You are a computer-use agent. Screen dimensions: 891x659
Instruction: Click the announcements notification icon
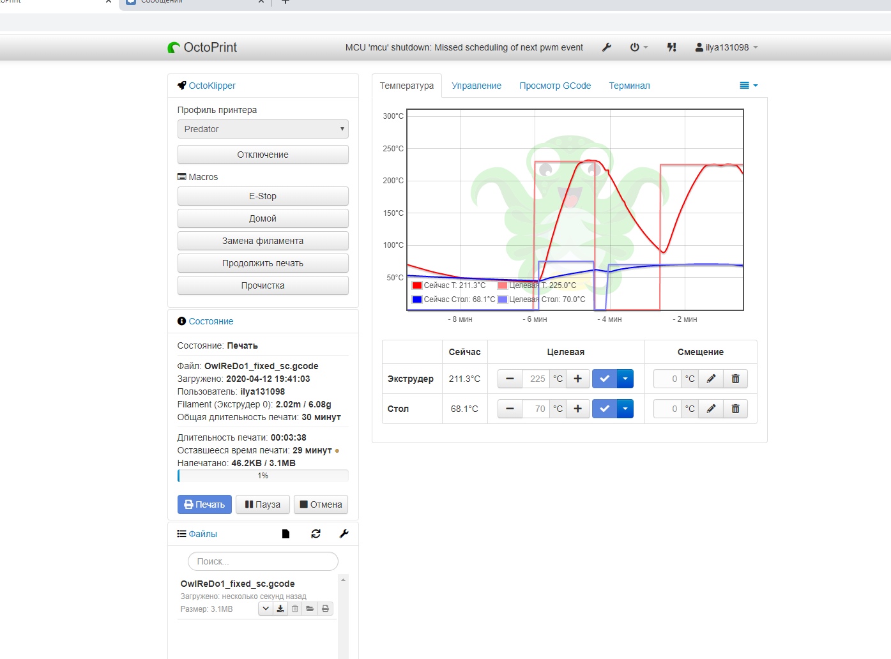point(671,47)
